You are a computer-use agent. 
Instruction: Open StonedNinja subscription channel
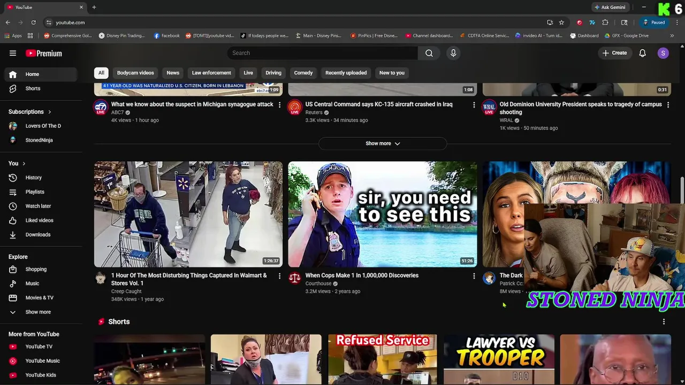(x=41, y=140)
